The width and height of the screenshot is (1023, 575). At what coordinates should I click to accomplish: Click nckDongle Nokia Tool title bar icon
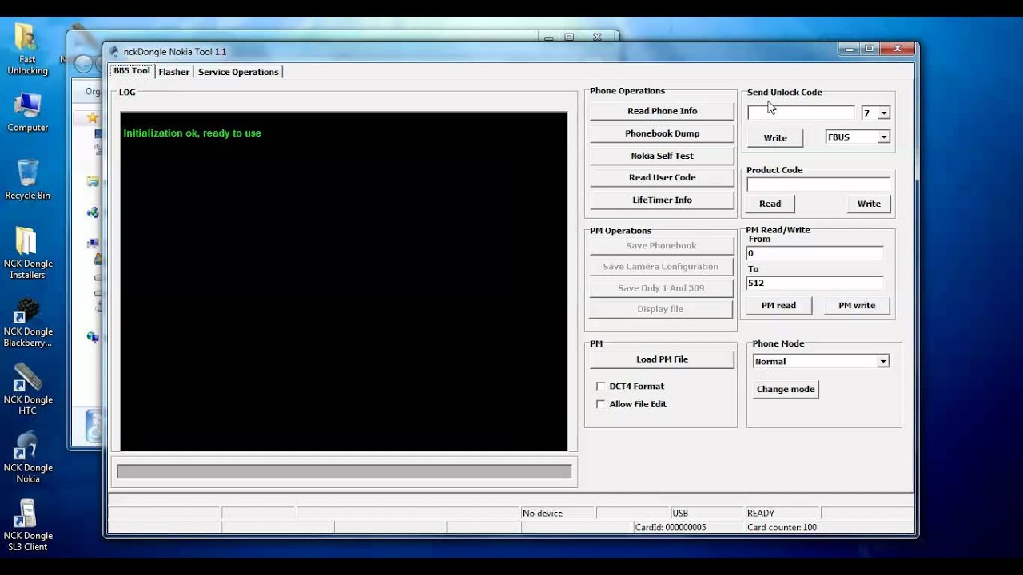[x=113, y=52]
